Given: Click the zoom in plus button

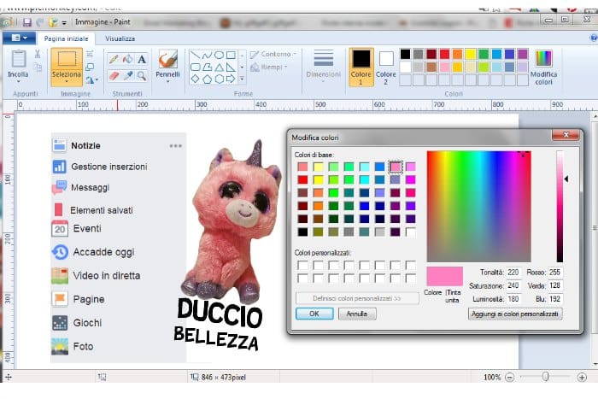Looking at the screenshot, I should [x=582, y=378].
